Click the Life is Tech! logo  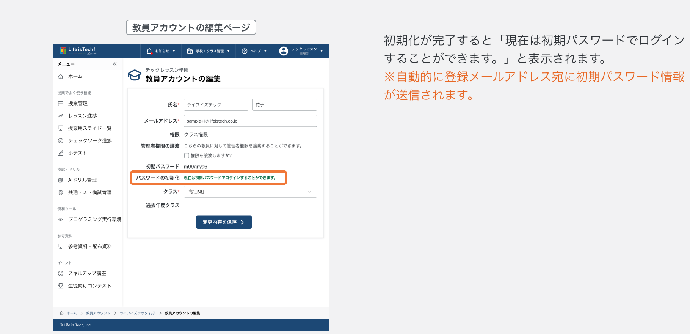(x=78, y=51)
